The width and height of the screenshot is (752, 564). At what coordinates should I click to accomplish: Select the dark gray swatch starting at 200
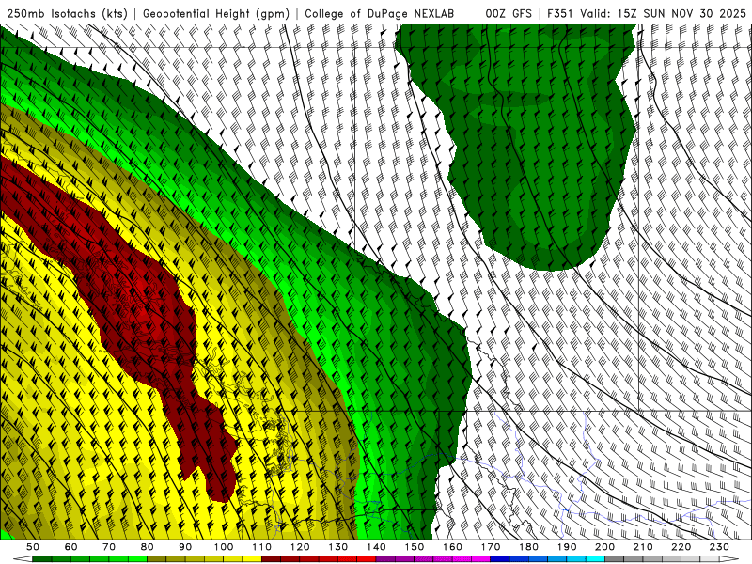[x=615, y=558]
